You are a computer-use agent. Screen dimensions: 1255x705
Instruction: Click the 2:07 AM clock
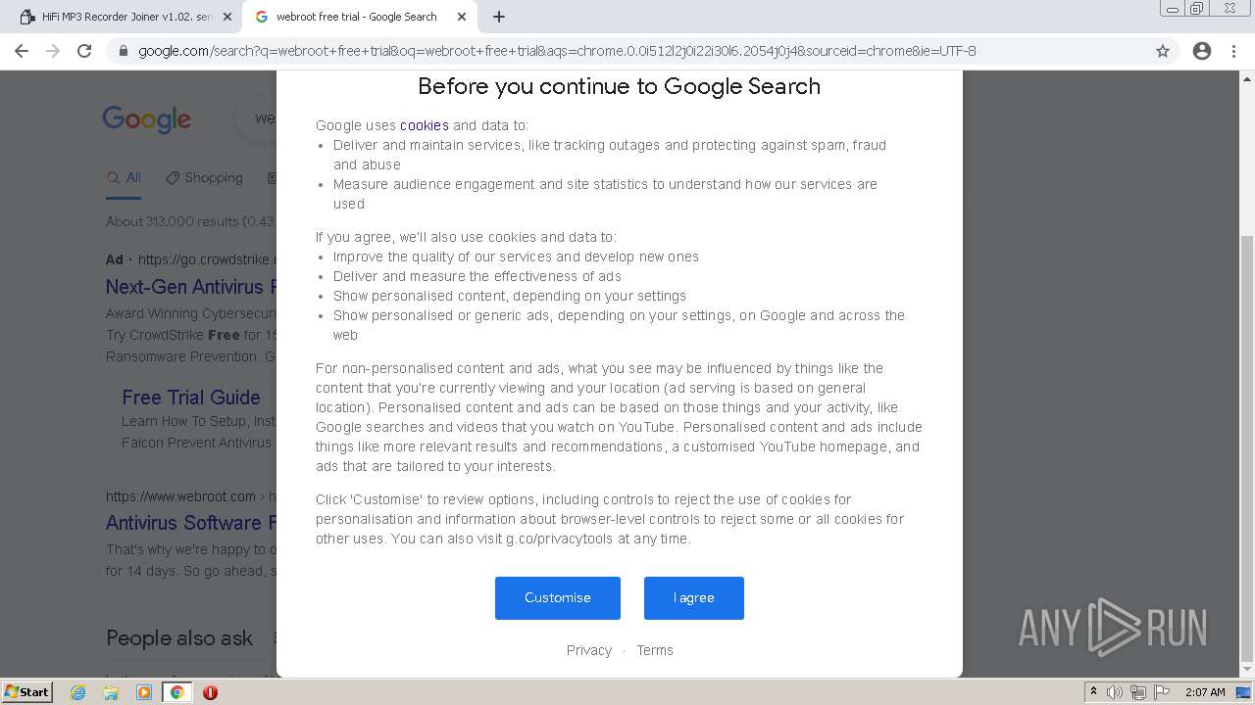1205,692
